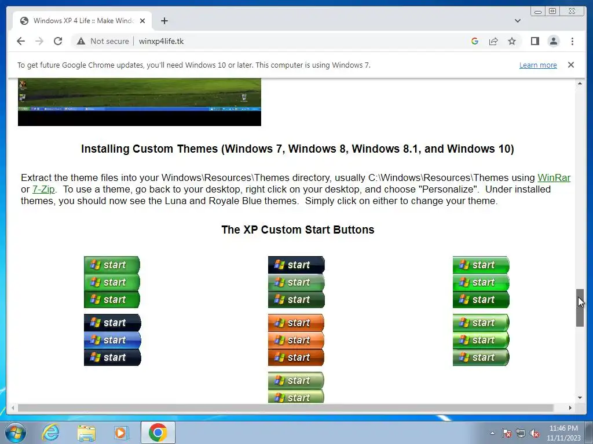Viewport: 593px width, 444px height.
Task: Click the horizontal scrollbar right arrow
Action: coord(570,408)
